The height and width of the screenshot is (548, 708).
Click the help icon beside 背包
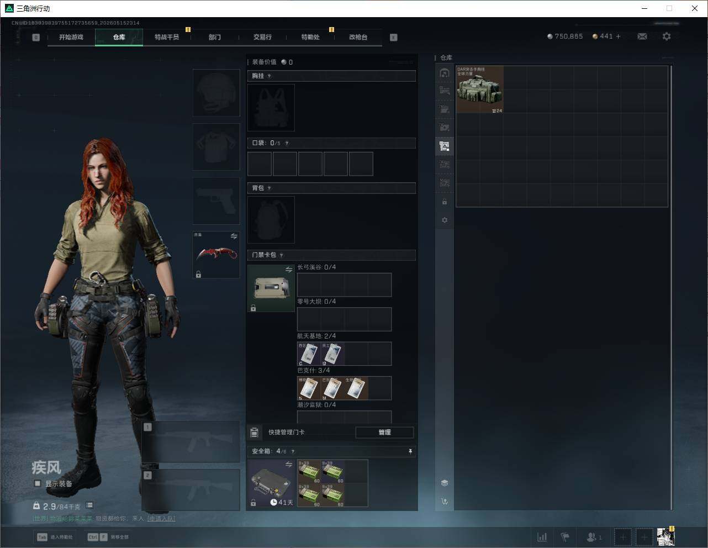tap(269, 188)
